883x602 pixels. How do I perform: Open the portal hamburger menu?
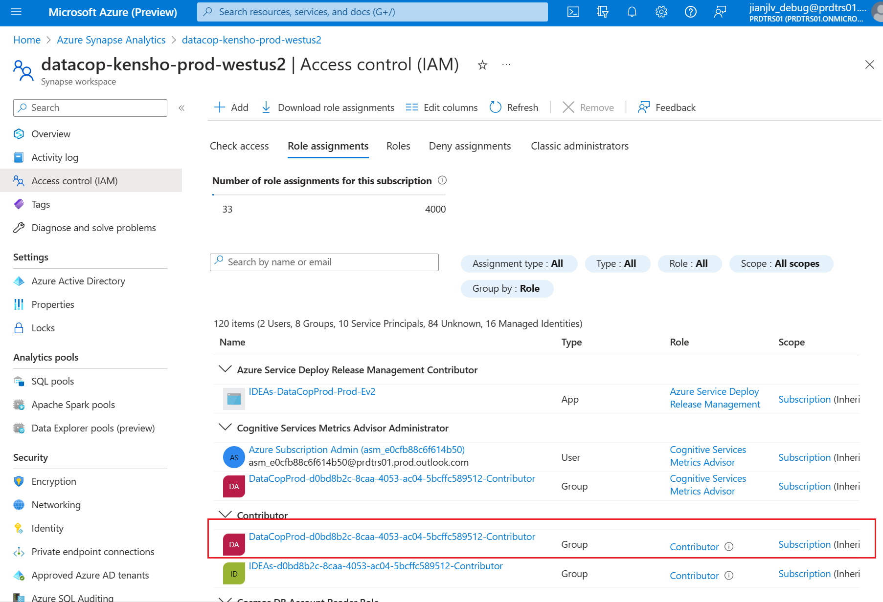[16, 12]
